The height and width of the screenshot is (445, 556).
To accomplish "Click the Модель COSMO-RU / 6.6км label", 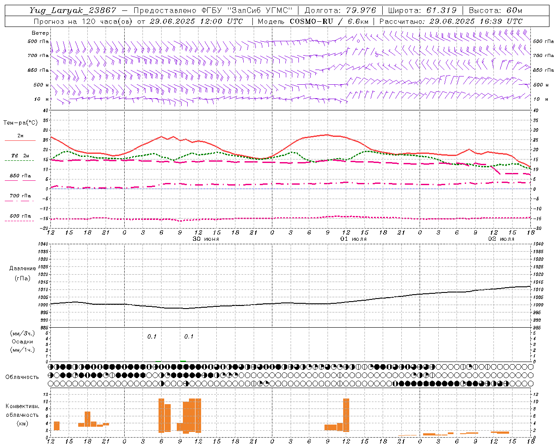I will (313, 21).
